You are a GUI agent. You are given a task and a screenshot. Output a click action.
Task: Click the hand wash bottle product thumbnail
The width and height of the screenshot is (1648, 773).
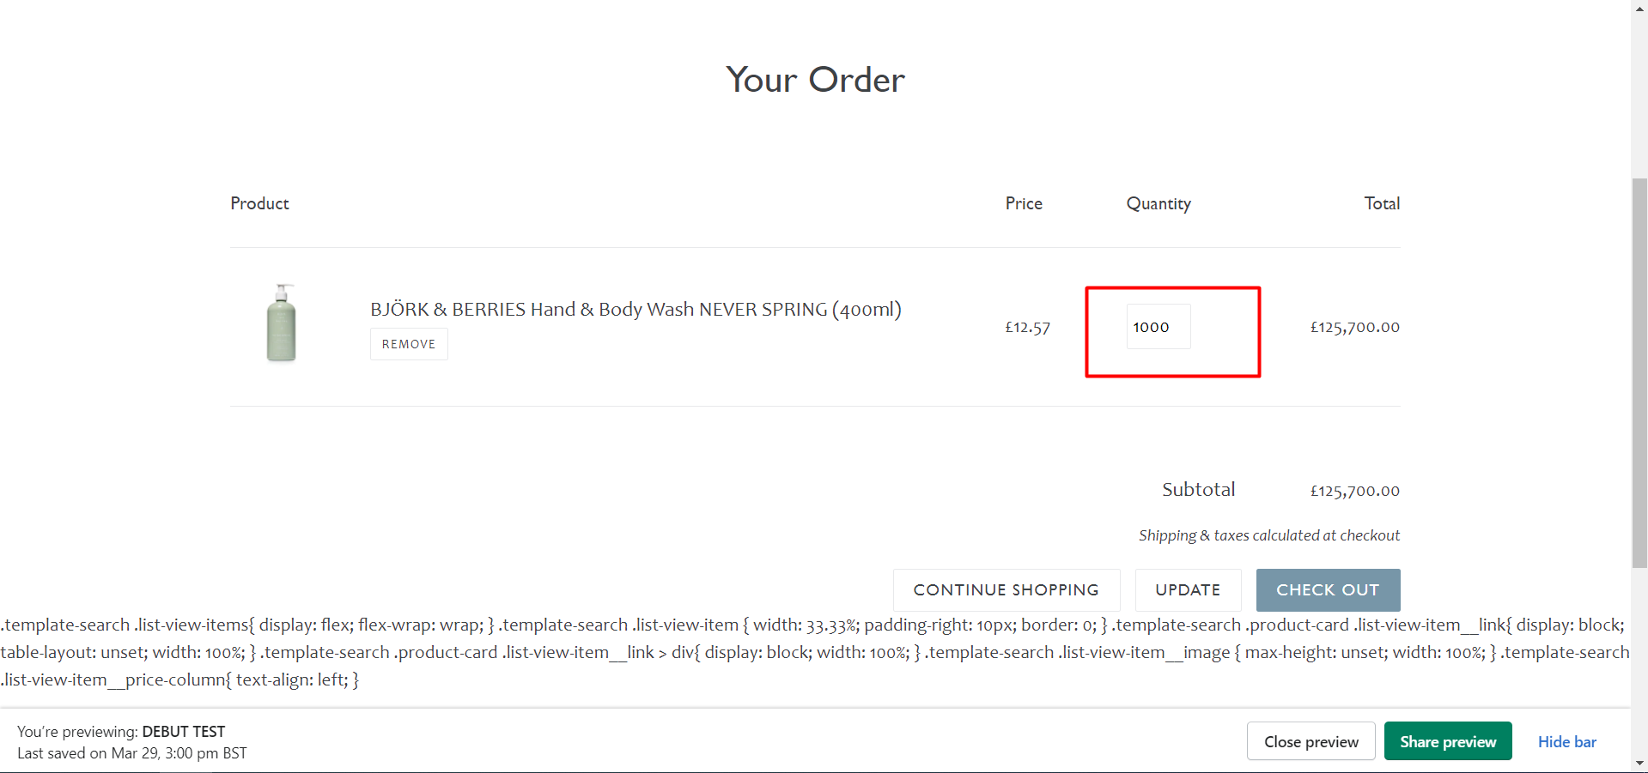281,323
